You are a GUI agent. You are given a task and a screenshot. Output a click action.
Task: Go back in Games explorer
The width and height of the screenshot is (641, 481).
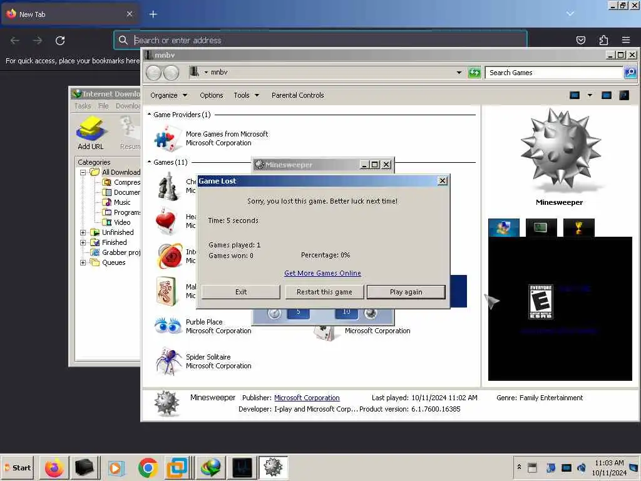click(154, 73)
